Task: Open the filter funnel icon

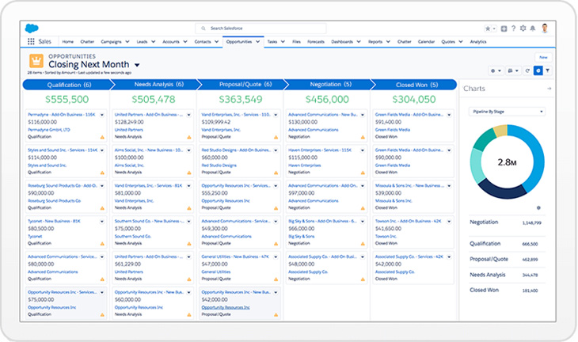Action: click(548, 70)
